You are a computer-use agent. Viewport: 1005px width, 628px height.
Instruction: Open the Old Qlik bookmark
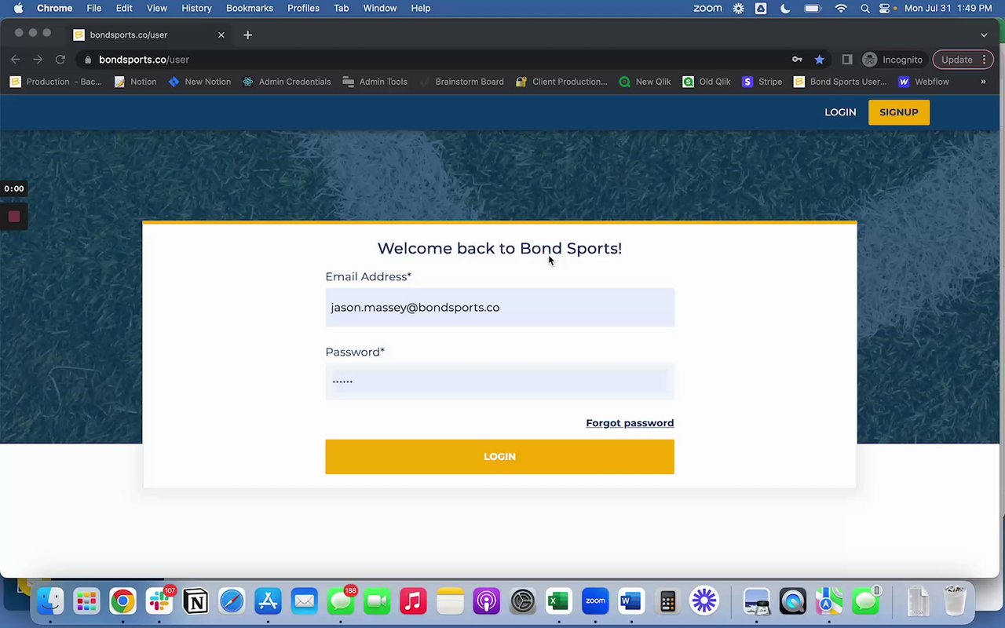(707, 82)
